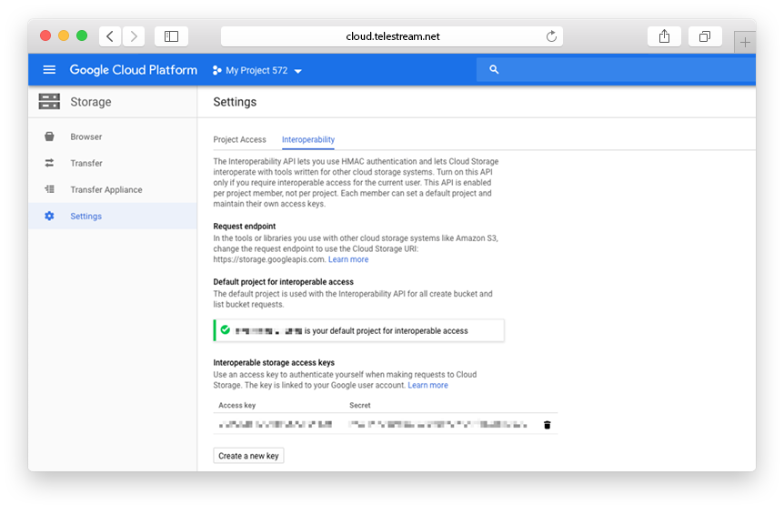Open the Transfer Appliance sidebar item
Viewport: 784px width, 505px height.
click(113, 189)
